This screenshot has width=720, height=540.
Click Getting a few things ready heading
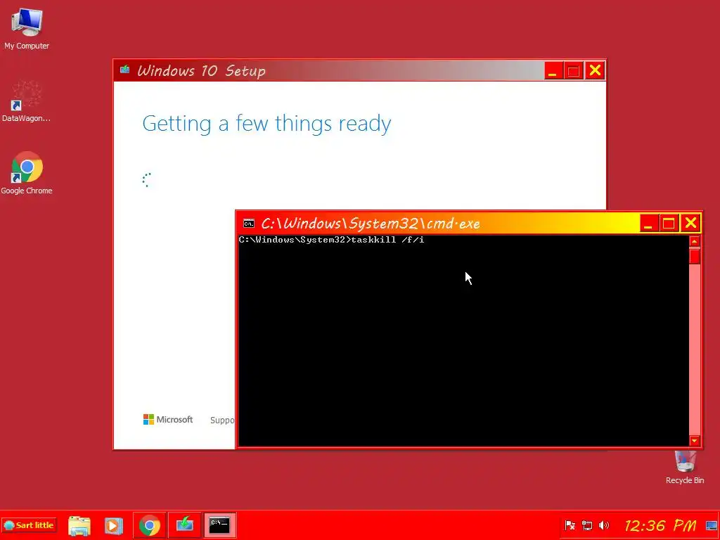coord(266,124)
